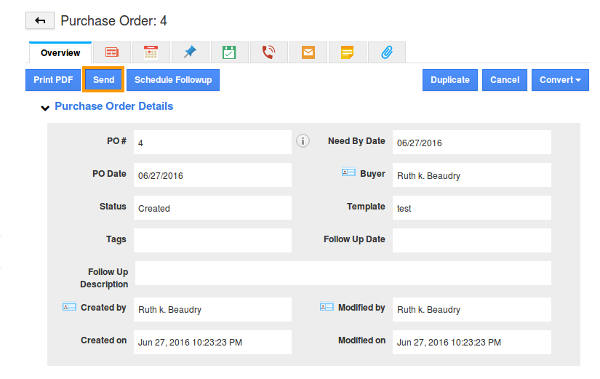Open the yellow notes tab
600x379 pixels.
click(347, 52)
